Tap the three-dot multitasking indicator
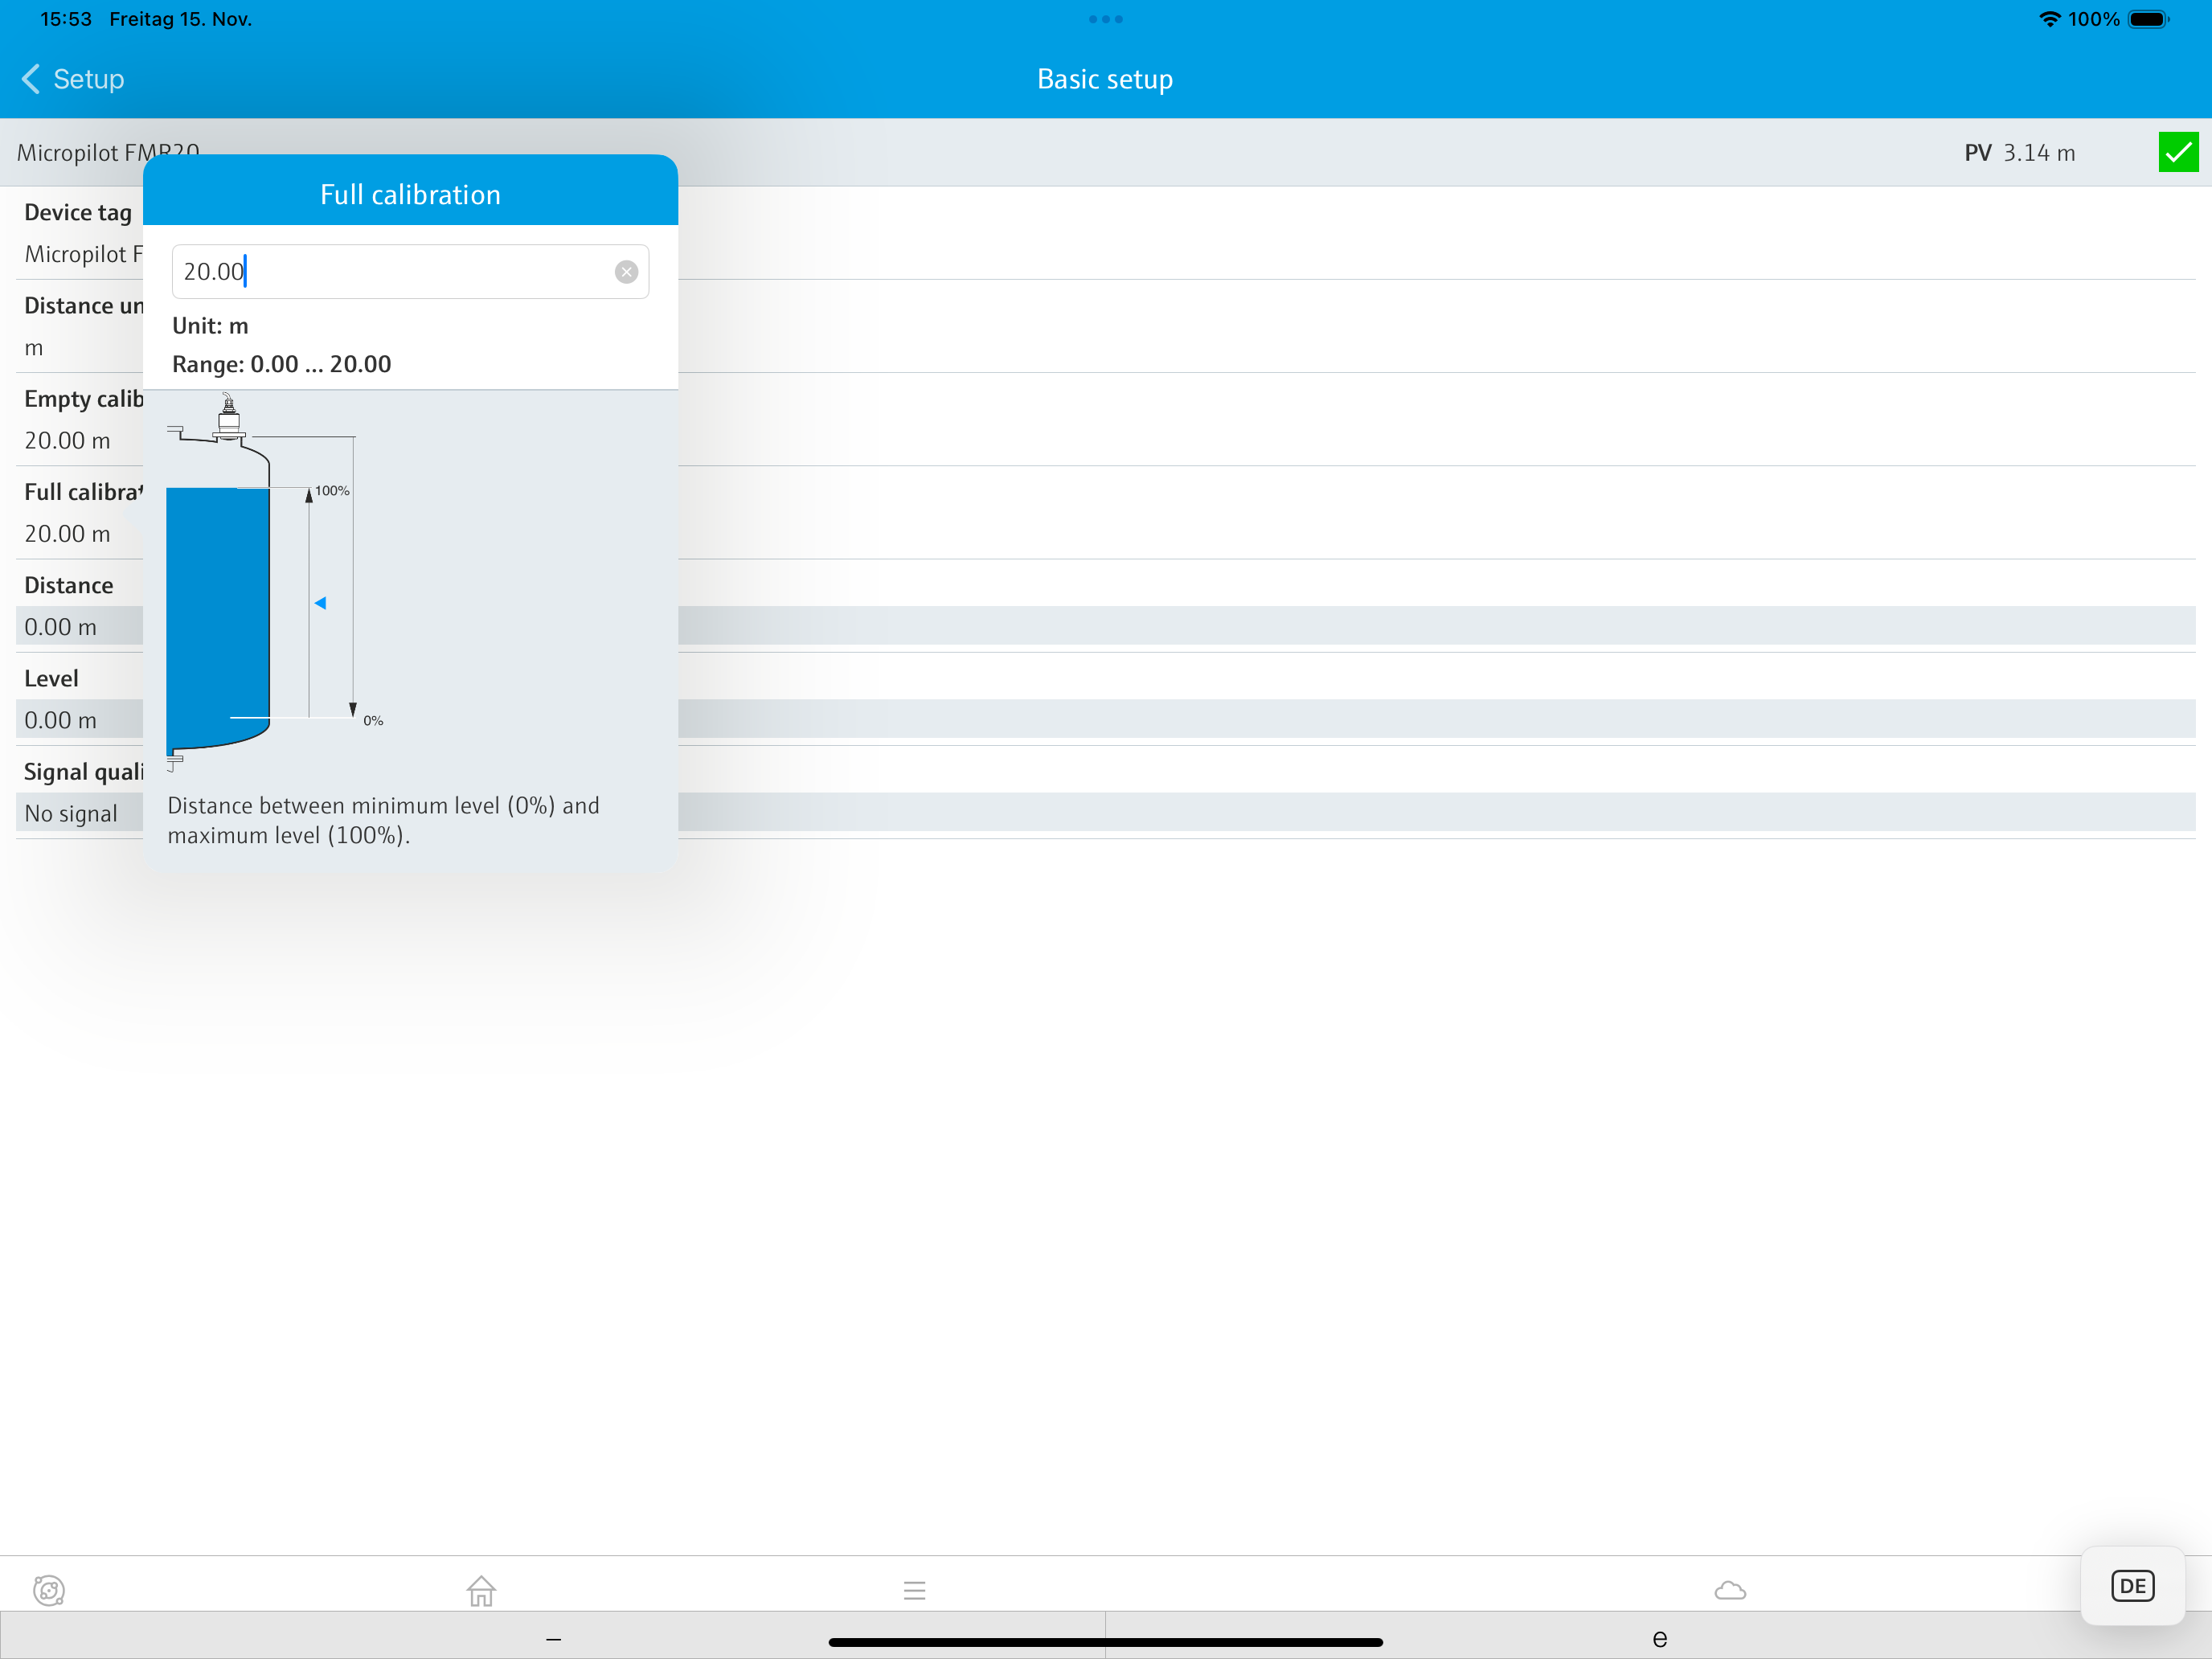This screenshot has height=1659, width=2212. (1105, 19)
